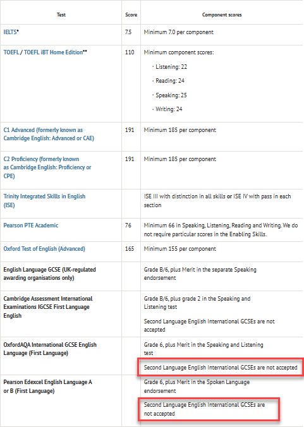Click the Score column header
Viewport: 304px width, 427px height.
coord(131,15)
